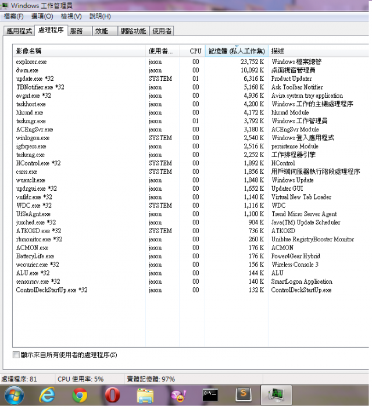The width and height of the screenshot is (372, 410).
Task: Launch Internet Explorer from taskbar
Action: [x=47, y=395]
